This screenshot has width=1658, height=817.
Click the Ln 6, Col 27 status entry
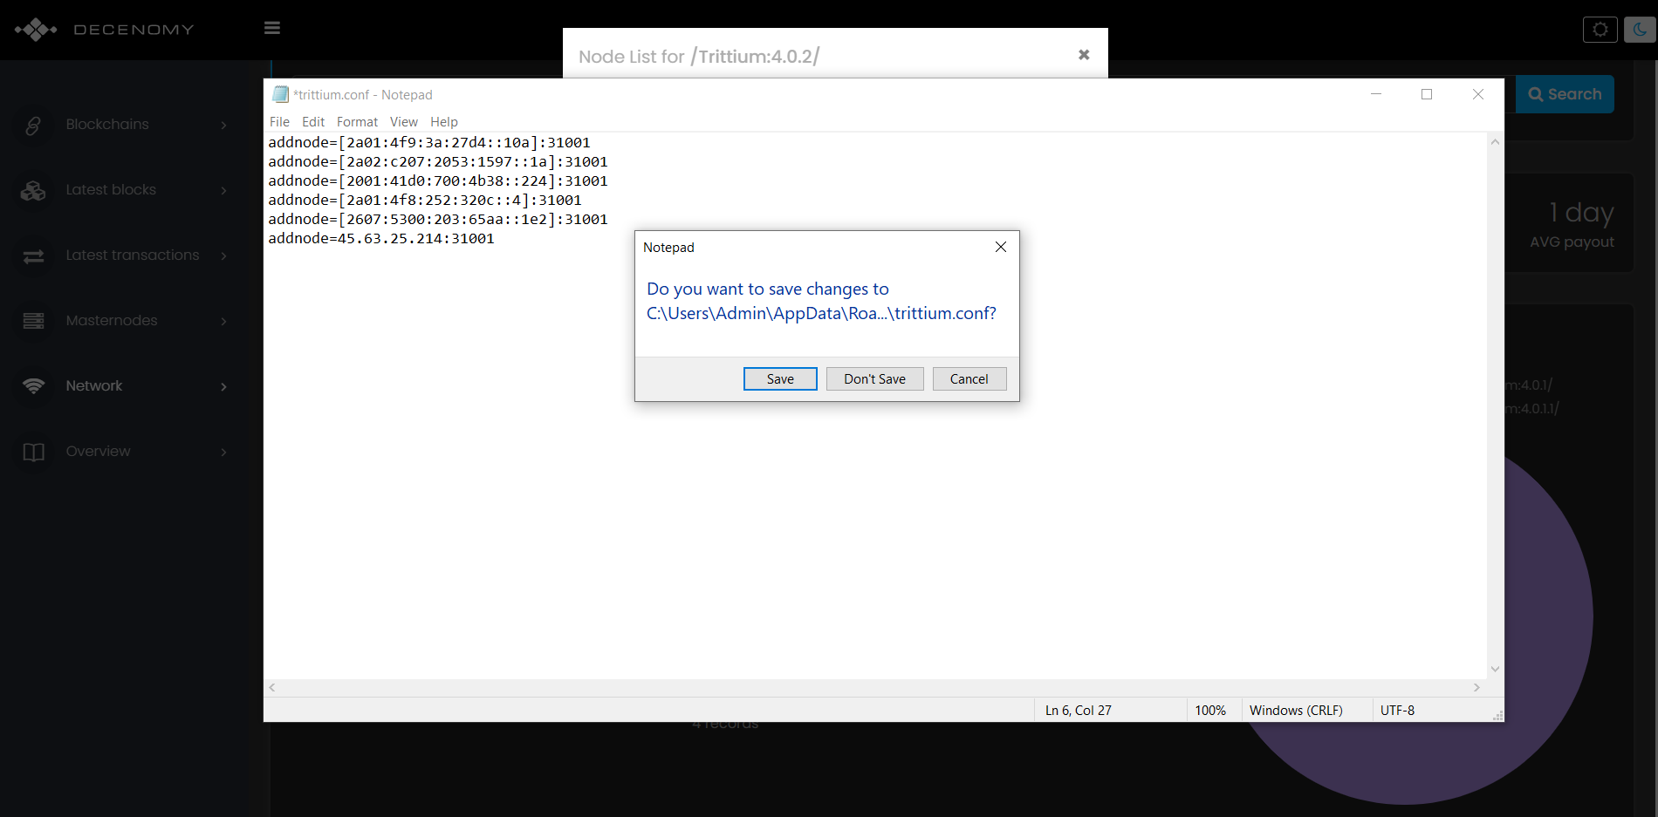(x=1079, y=711)
